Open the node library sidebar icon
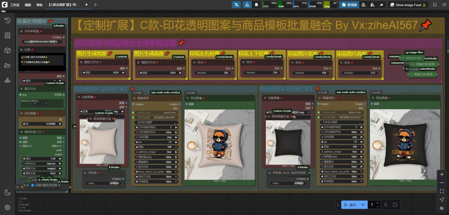This screenshot has height=215, width=449. (7, 35)
